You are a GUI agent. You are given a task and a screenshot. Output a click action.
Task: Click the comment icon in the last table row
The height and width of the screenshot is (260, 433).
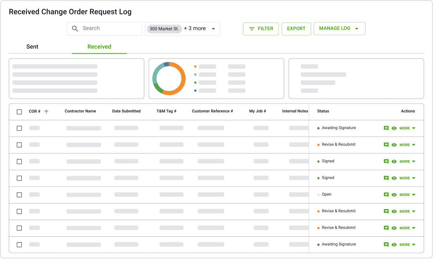[x=386, y=244]
